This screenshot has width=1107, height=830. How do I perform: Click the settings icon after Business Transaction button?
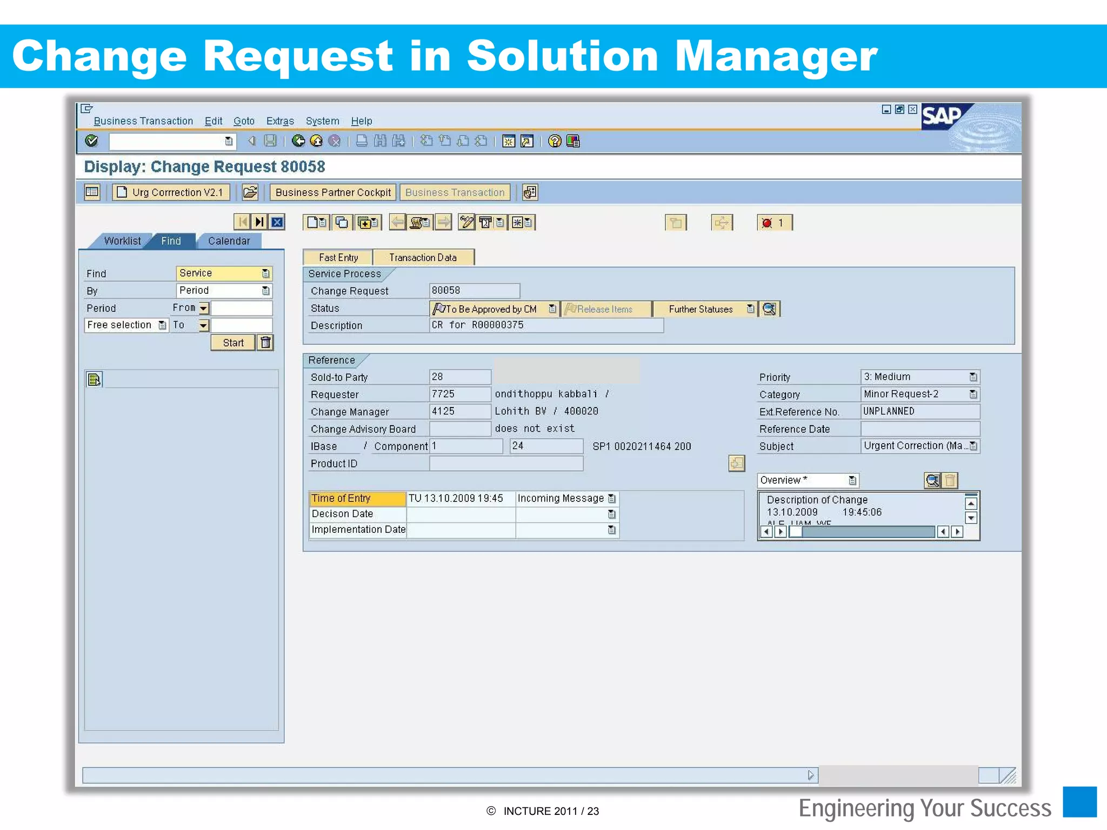530,192
